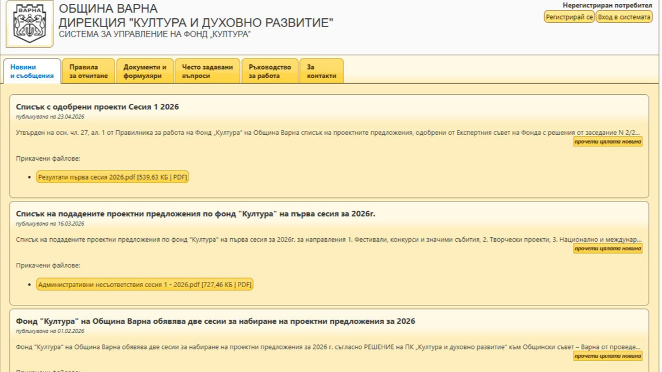Switch to Правила за отчитане tab
The image size is (662, 372).
[x=88, y=71]
